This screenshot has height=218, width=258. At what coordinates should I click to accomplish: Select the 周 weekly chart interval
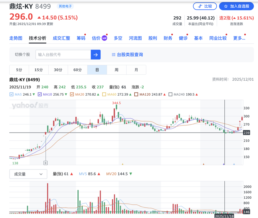pos(116,70)
